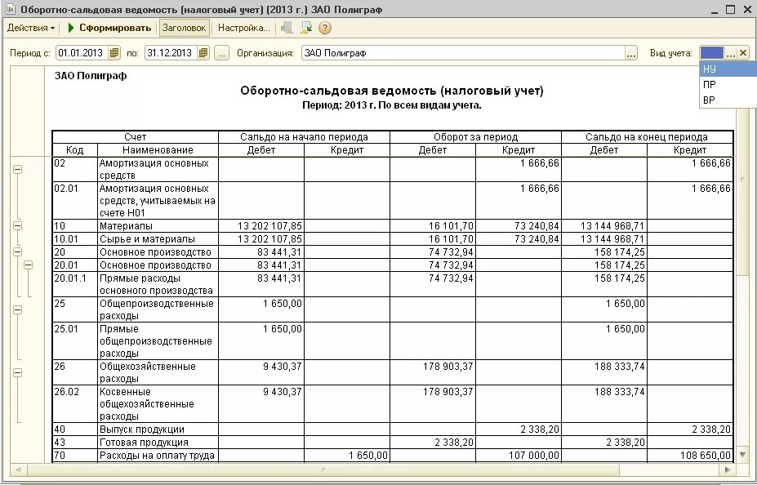The width and height of the screenshot is (757, 485).
Task: Click the Оборот за период column header
Action: coord(475,137)
